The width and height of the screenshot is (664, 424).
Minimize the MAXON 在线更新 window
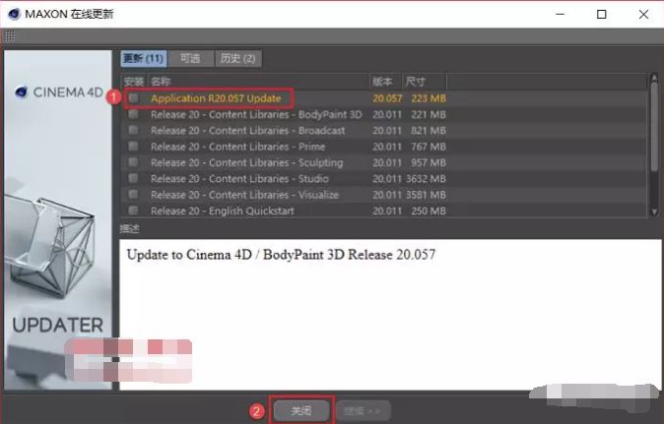tap(561, 14)
